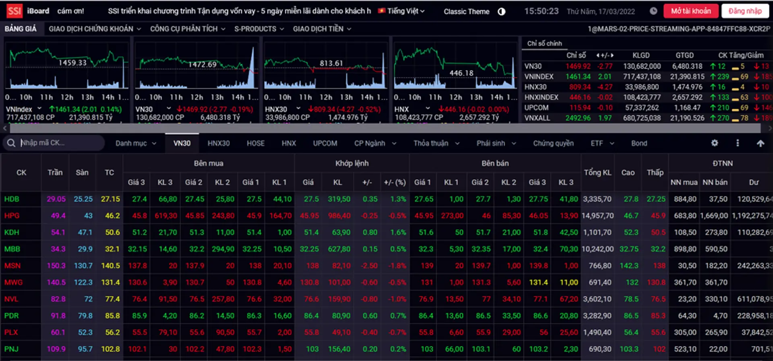773x361 pixels.
Task: Click the up arrow collapse icon
Action: [x=760, y=143]
